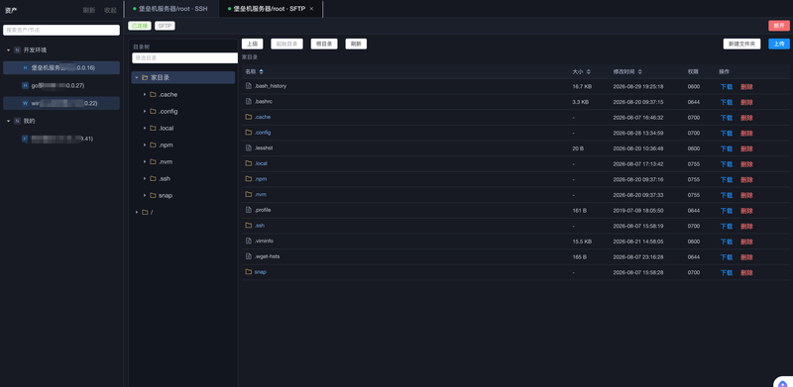Expand the .npm folder in directory tree
This screenshot has height=387, width=793.
[145, 145]
